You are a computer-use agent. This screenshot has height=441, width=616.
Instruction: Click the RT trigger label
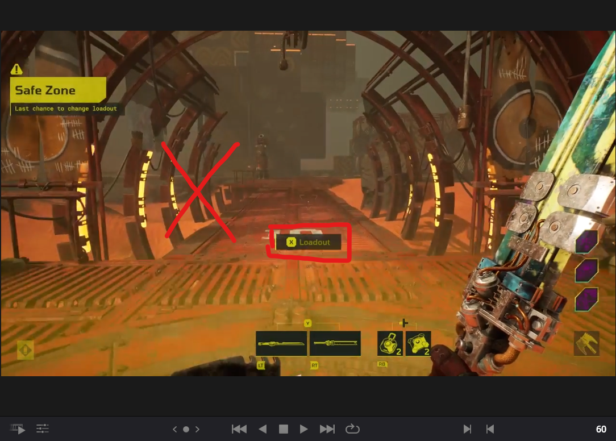coord(314,365)
